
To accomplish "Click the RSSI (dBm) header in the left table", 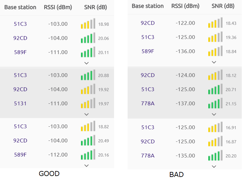I will tap(58, 7).
